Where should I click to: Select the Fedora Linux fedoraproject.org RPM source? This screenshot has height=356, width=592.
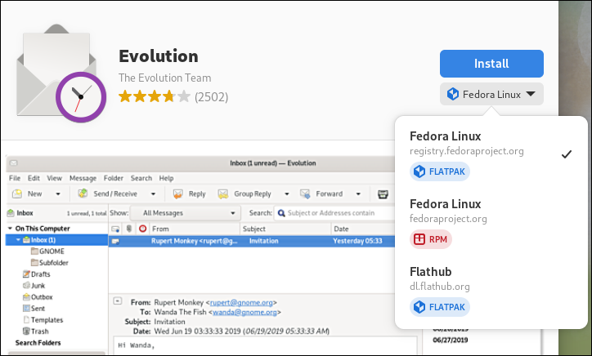pyautogui.click(x=491, y=222)
